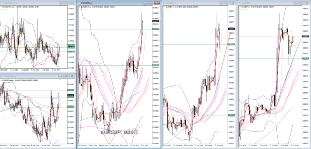Expand the EURGBP,H4 symbol arrow
The width and height of the screenshot is (311, 149).
point(164,7)
